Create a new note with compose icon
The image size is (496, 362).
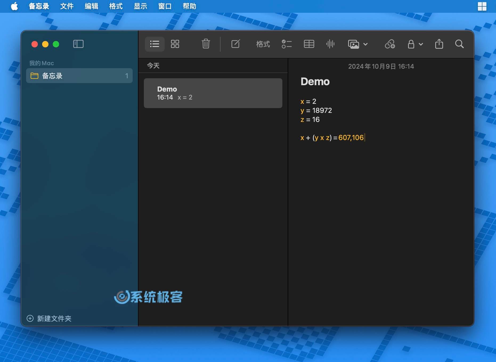click(235, 44)
